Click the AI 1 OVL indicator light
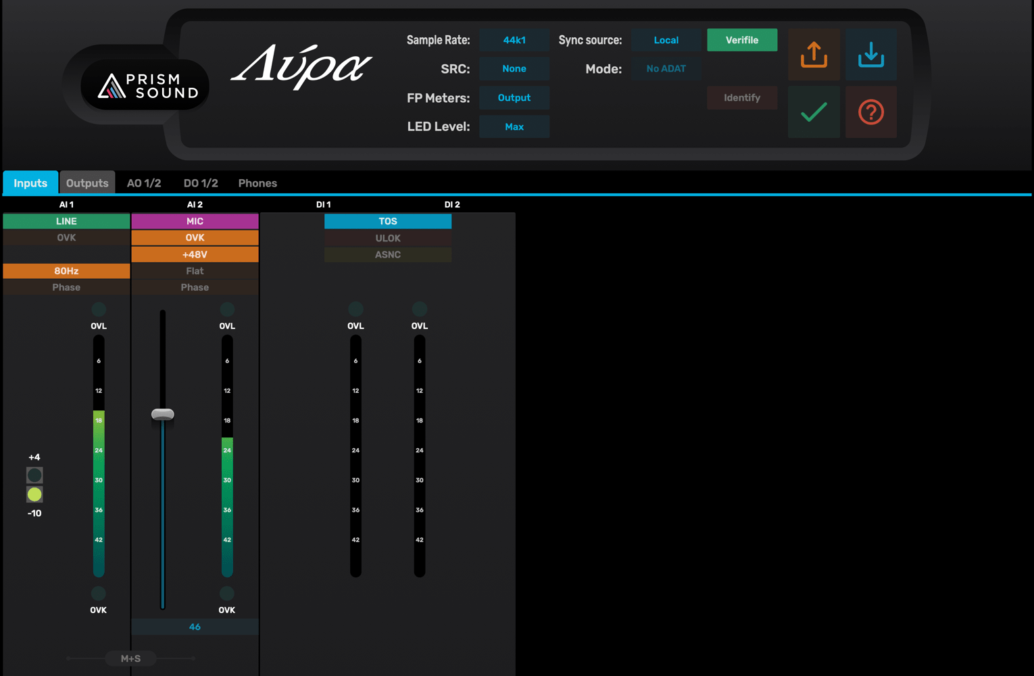Viewport: 1034px width, 676px height. click(x=99, y=309)
